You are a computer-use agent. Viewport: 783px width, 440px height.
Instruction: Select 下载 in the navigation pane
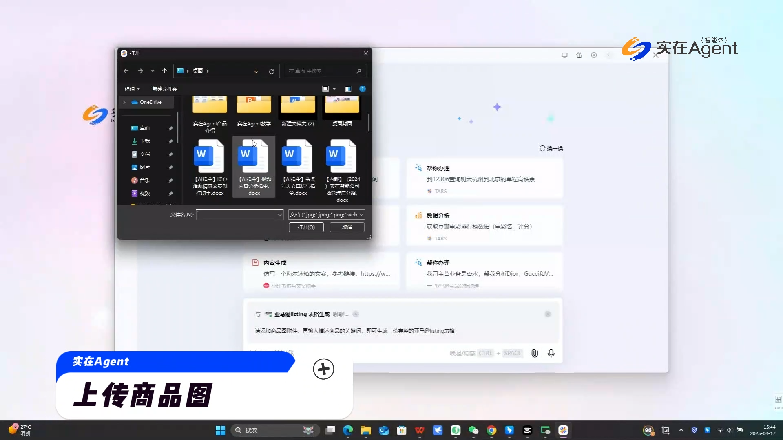(x=145, y=141)
